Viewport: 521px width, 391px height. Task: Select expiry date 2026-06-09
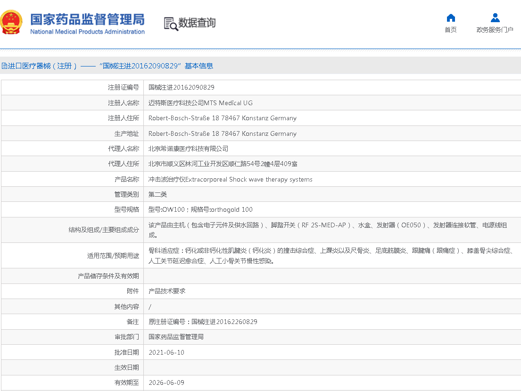coord(166,383)
